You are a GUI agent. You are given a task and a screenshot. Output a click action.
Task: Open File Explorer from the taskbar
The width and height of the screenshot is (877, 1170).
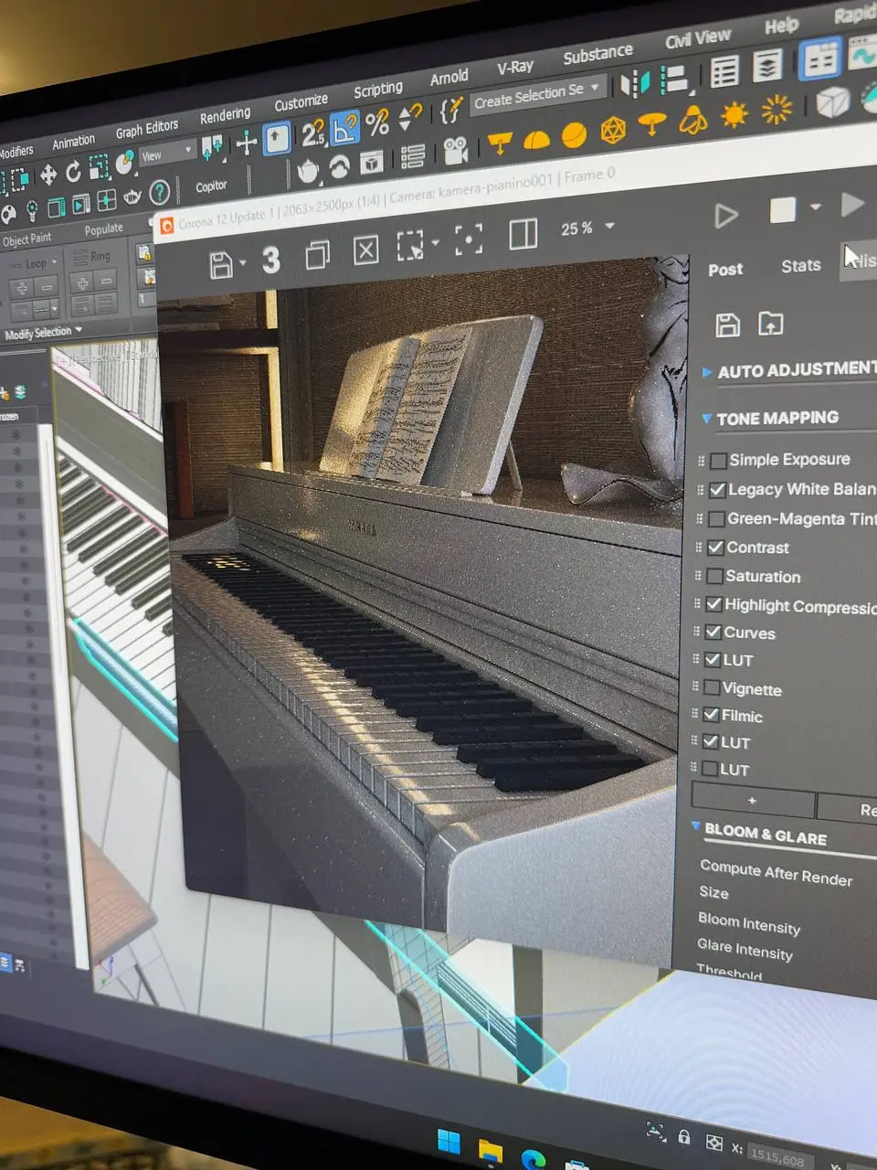[491, 1150]
